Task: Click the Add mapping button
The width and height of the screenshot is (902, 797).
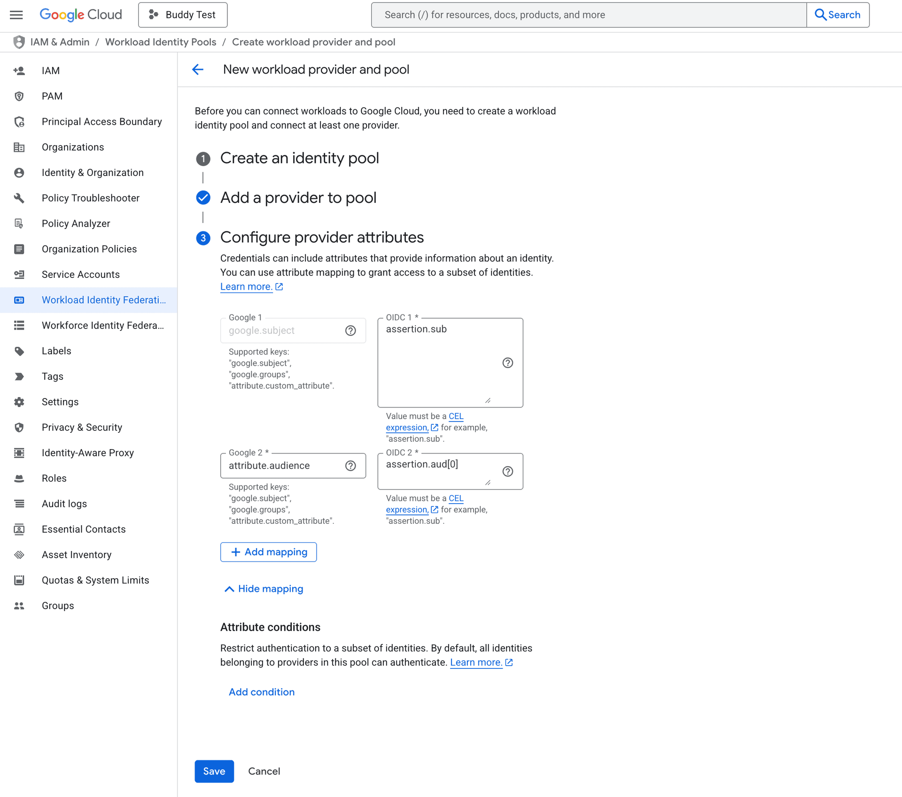Action: pyautogui.click(x=269, y=552)
